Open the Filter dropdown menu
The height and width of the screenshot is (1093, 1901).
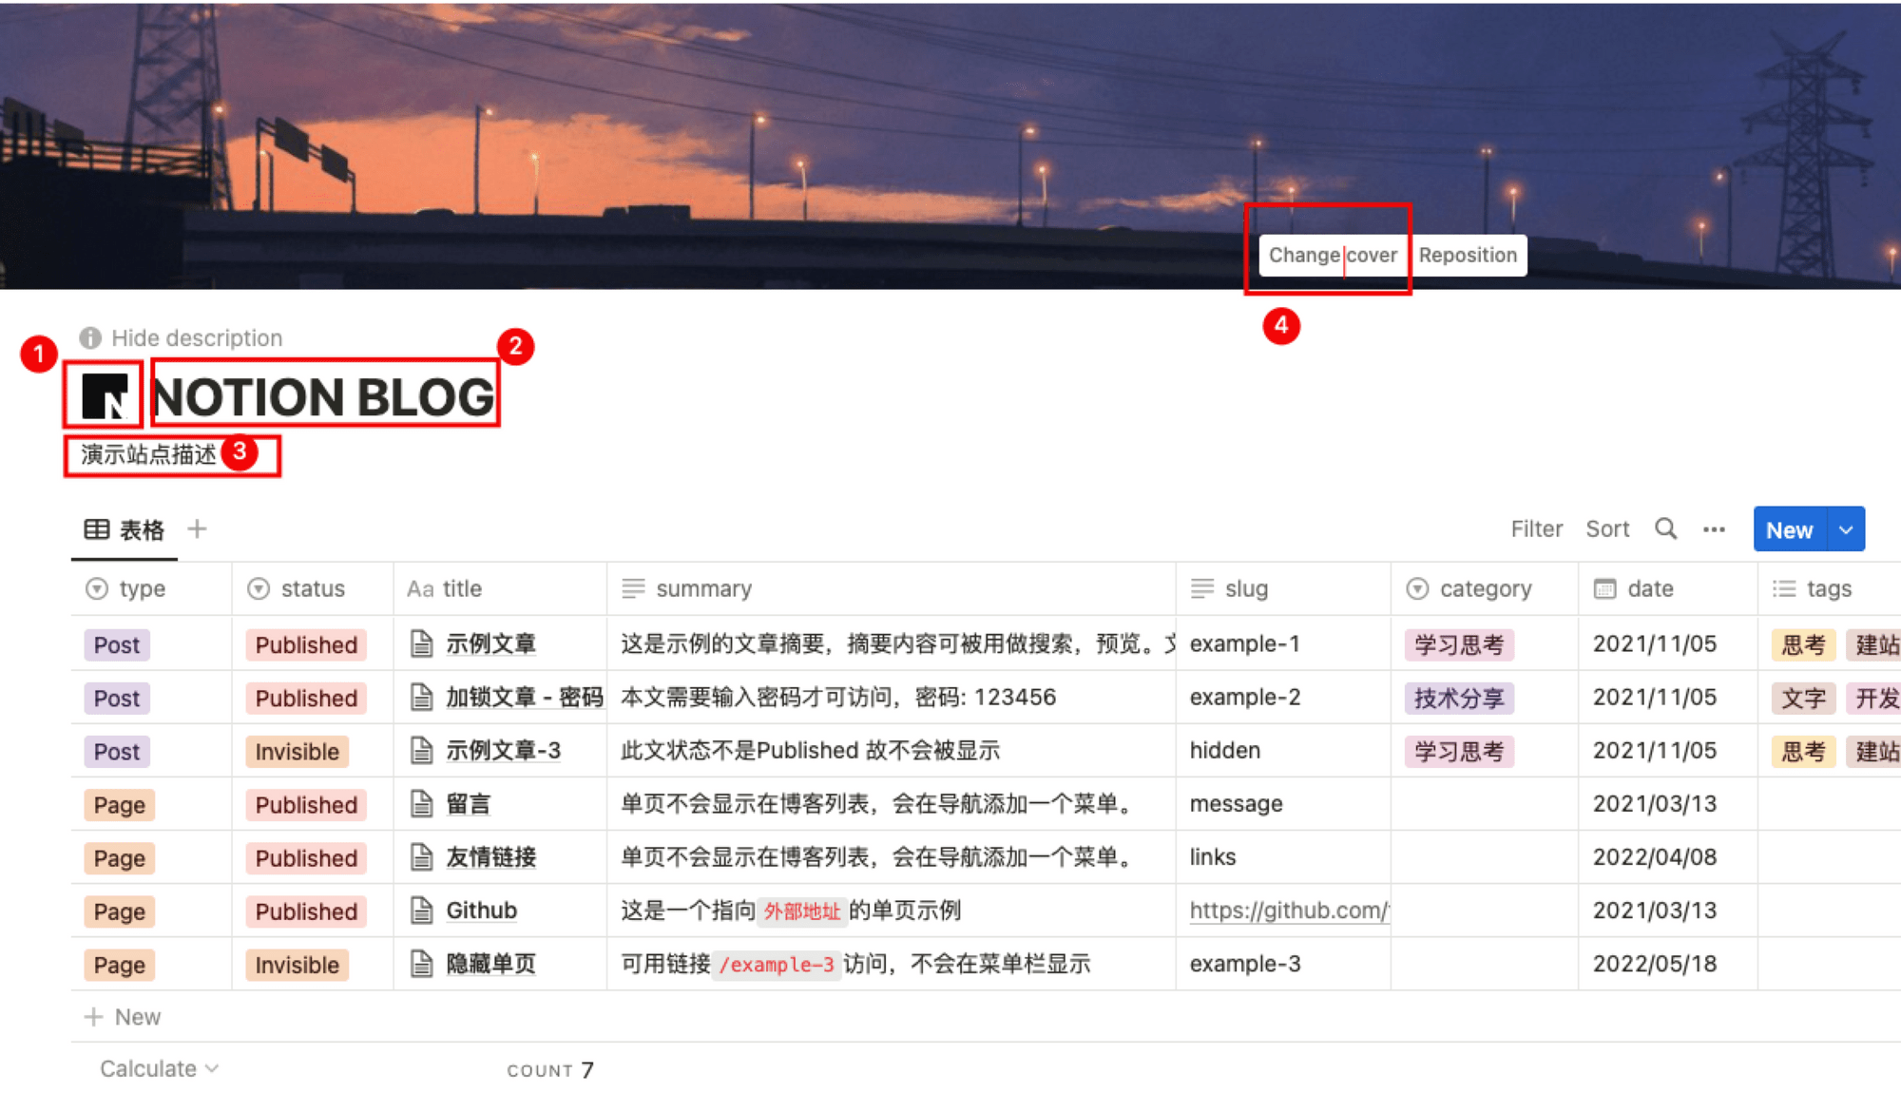click(1538, 528)
